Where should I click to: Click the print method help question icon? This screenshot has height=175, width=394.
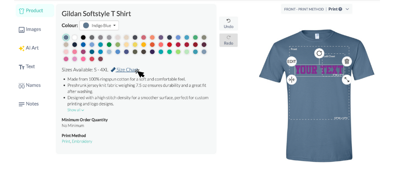(x=340, y=9)
